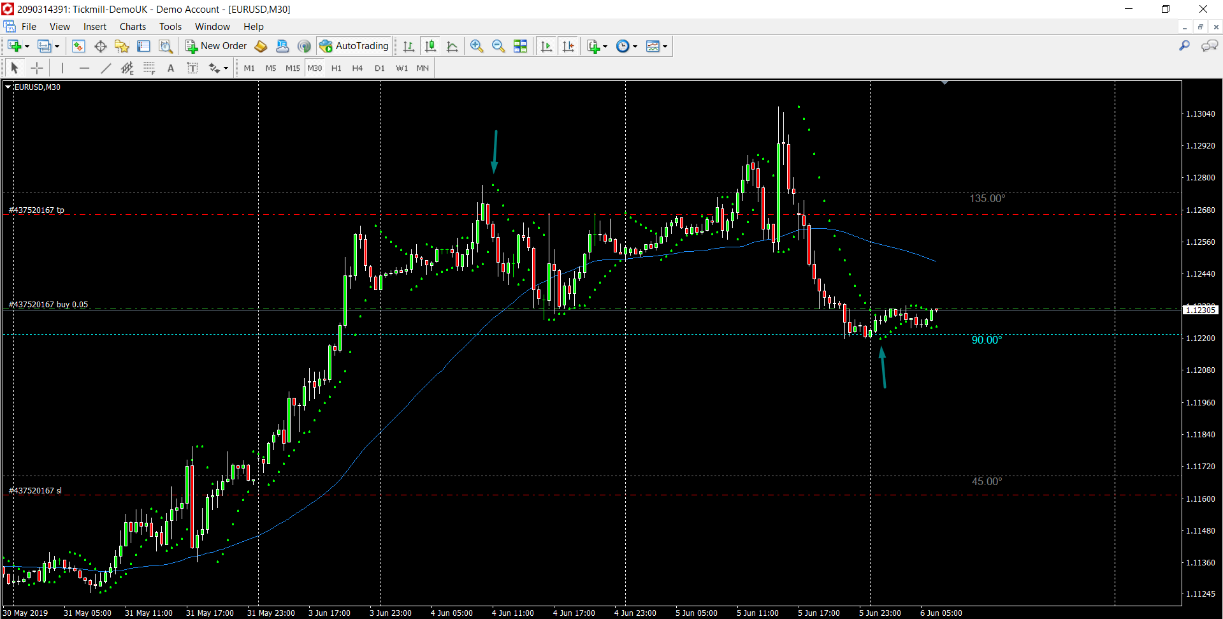Image resolution: width=1223 pixels, height=619 pixels.
Task: Click the cloud virtual hosting icon
Action: pos(282,46)
